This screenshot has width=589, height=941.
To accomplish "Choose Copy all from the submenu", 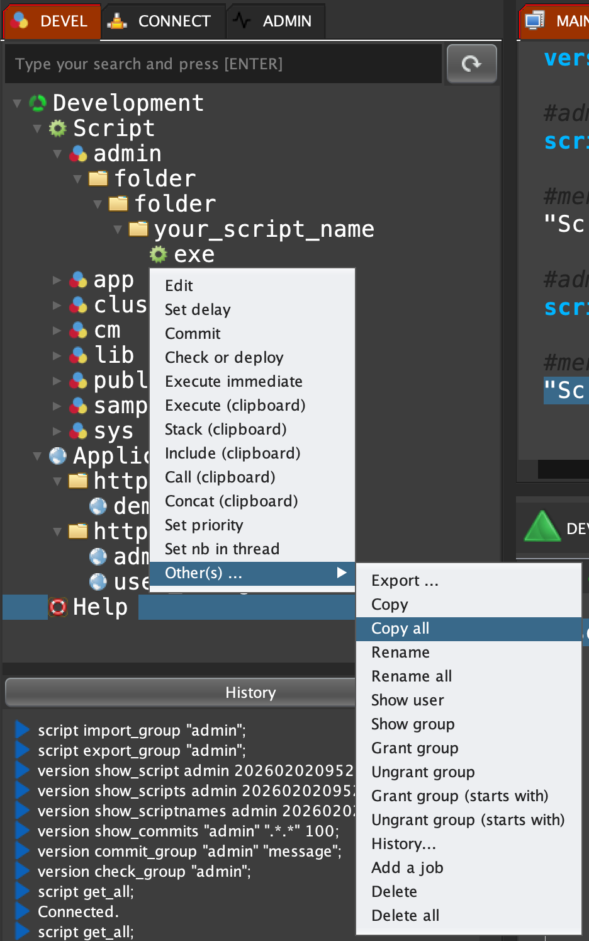I will 400,629.
